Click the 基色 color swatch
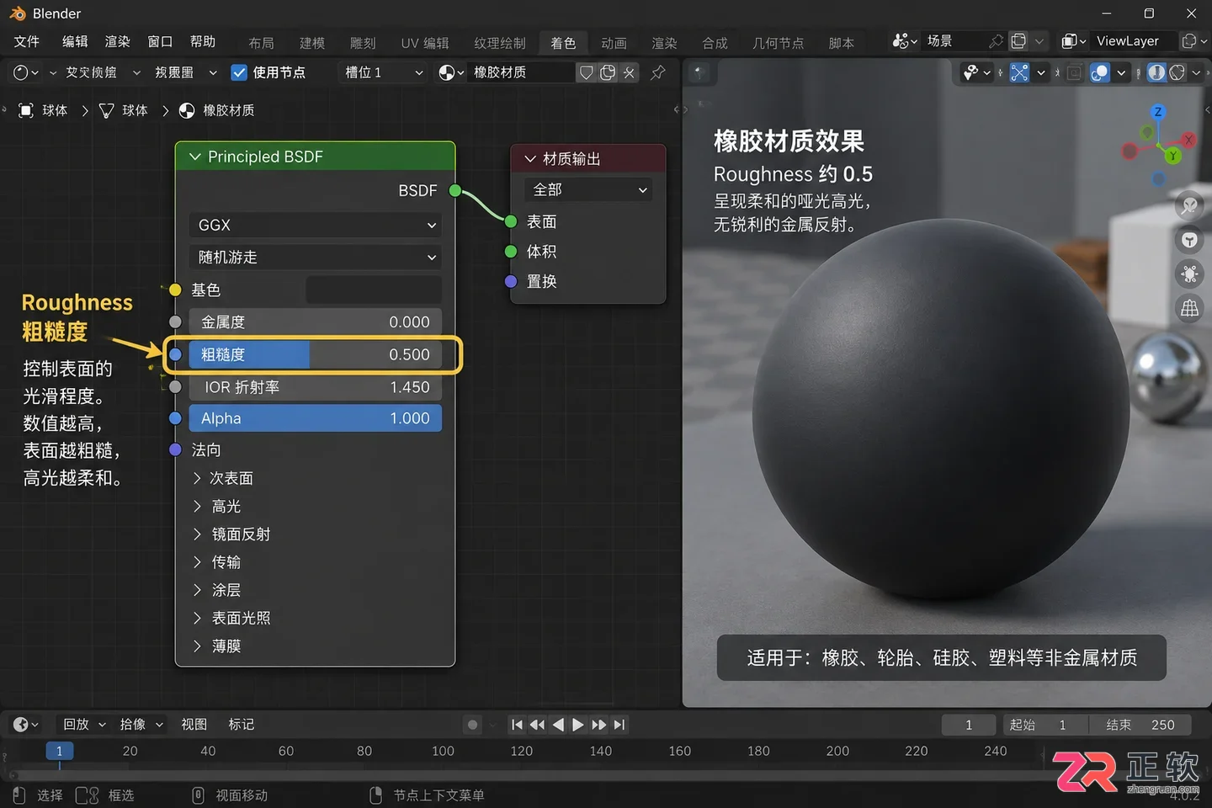 (374, 290)
